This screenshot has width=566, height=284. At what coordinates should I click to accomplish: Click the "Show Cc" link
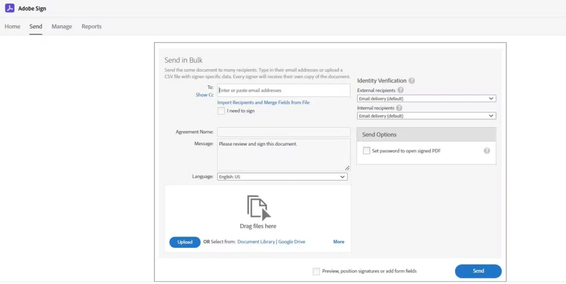tap(204, 95)
